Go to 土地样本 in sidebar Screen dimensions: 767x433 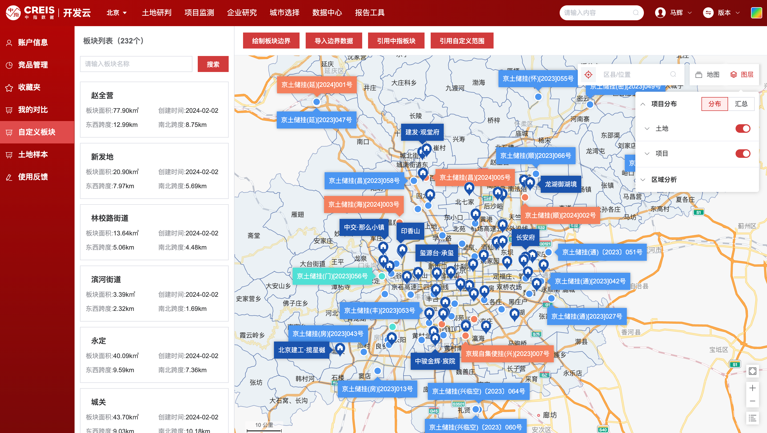point(33,155)
